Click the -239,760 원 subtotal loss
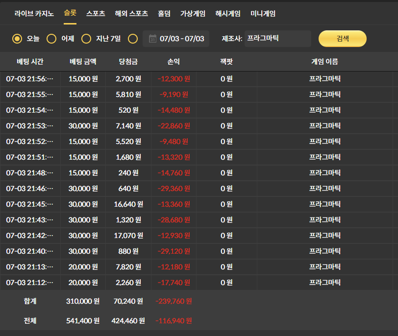398x336 pixels. point(174,301)
